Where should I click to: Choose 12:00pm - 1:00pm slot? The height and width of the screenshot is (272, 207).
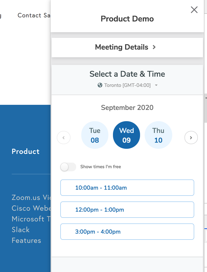click(127, 210)
